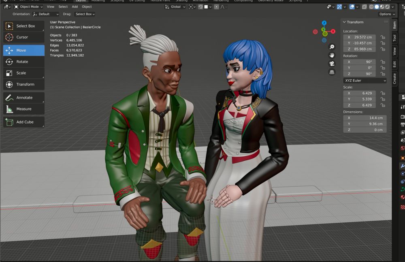Open the Select menu
Image resolution: width=405 pixels, height=262 pixels.
click(63, 7)
